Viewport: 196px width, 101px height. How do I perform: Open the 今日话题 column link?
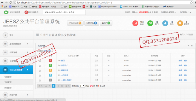tap(65, 75)
